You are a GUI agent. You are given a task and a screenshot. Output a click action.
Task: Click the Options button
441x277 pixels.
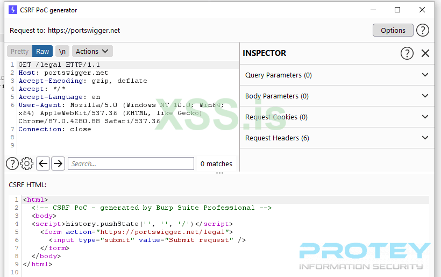tap(393, 30)
